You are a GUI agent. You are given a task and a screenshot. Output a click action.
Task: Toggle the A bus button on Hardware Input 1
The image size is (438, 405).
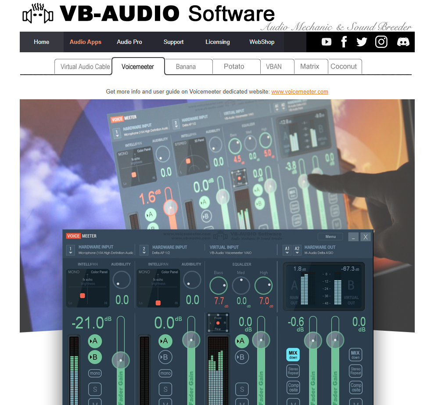pos(95,341)
